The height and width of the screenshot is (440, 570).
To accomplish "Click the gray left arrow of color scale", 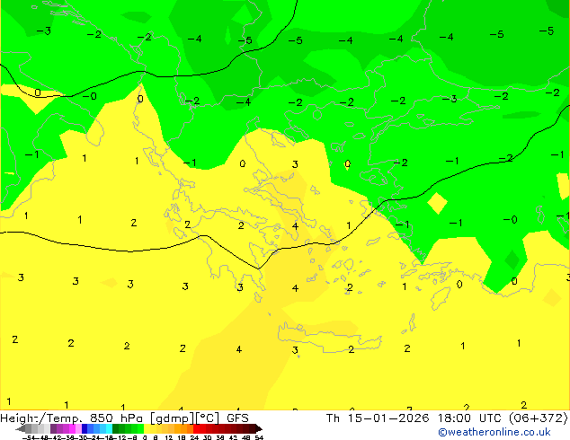I will [x=21, y=428].
